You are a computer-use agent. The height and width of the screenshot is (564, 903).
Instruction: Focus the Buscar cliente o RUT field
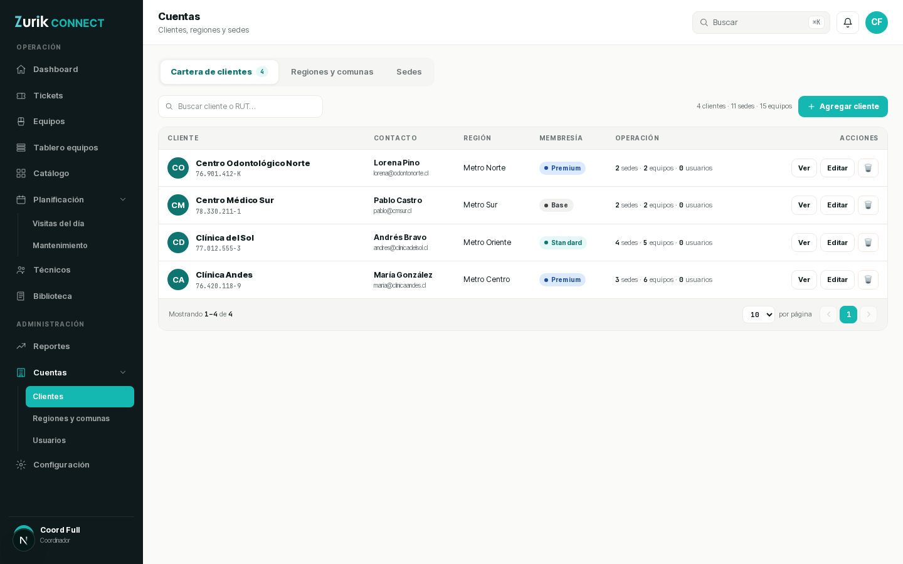click(240, 107)
